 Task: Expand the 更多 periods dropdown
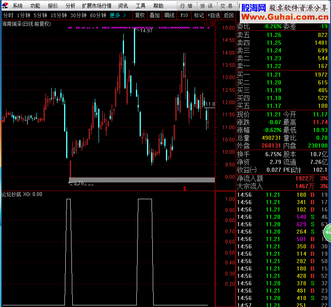[x=117, y=16]
